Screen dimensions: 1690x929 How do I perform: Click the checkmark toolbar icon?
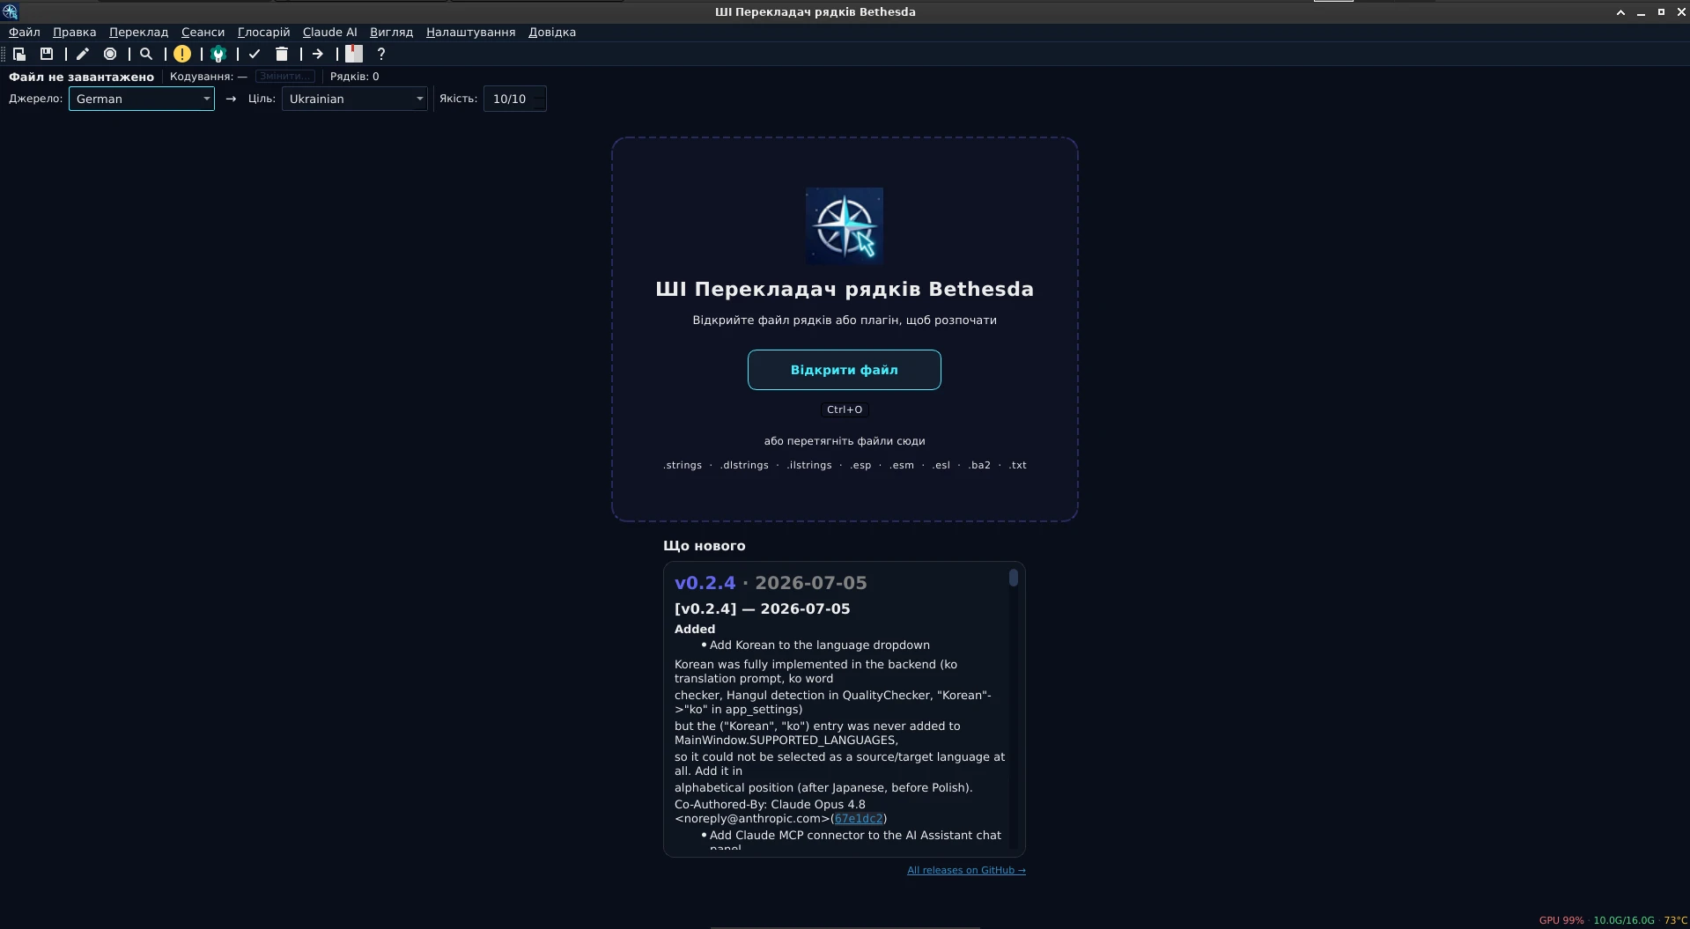(x=255, y=54)
